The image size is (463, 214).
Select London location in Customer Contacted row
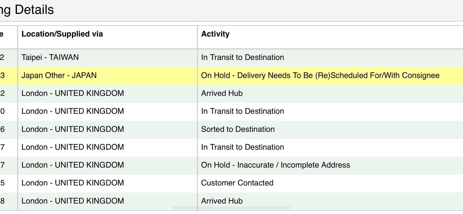coord(72,183)
